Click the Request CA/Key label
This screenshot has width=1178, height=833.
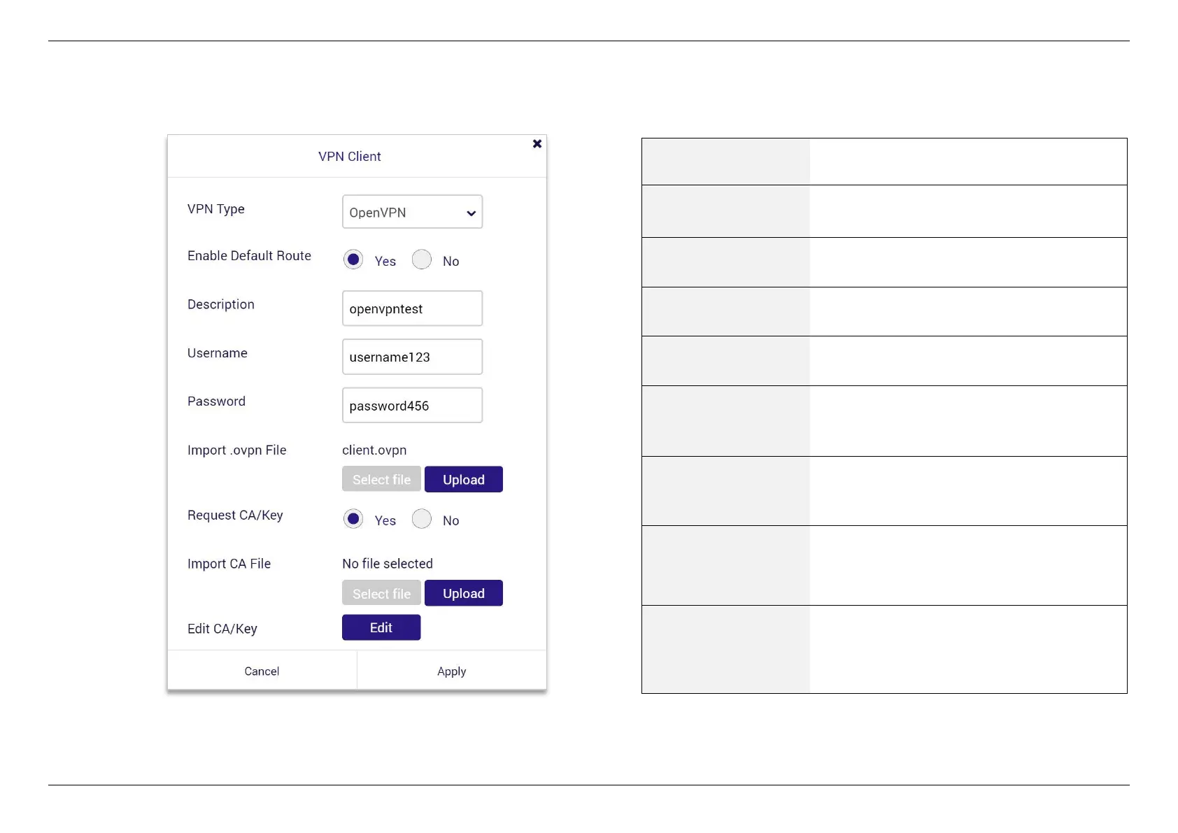pos(235,515)
